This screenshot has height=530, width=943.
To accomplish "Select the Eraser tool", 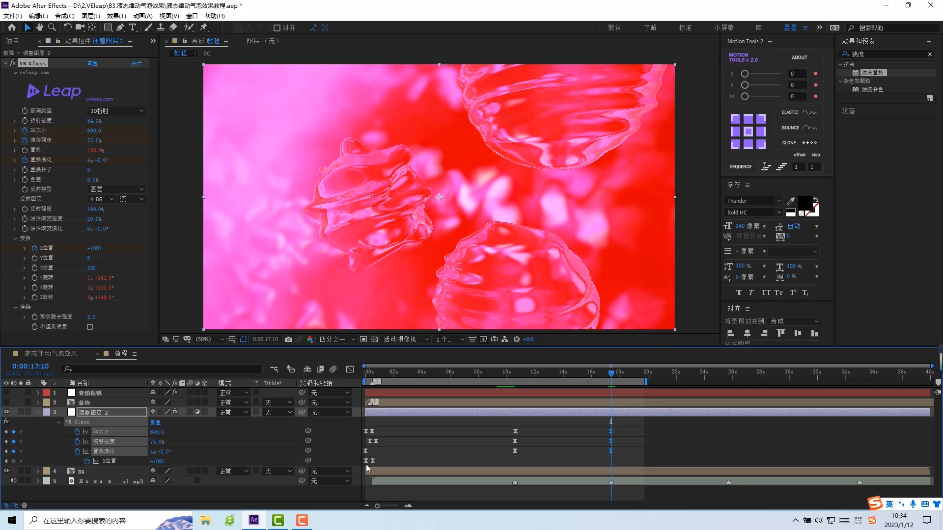I will coord(173,27).
